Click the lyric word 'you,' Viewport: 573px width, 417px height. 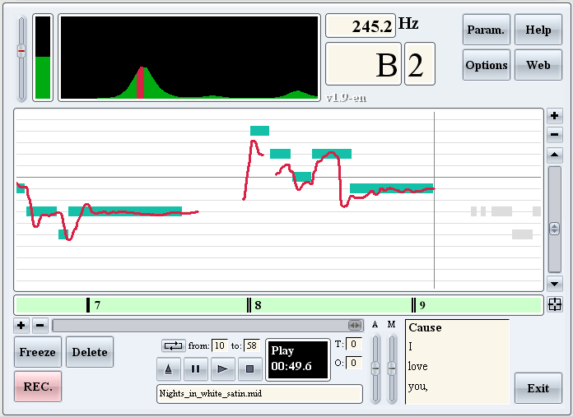[417, 387]
